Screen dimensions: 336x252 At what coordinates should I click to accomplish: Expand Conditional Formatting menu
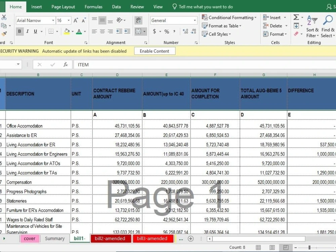(x=229, y=17)
